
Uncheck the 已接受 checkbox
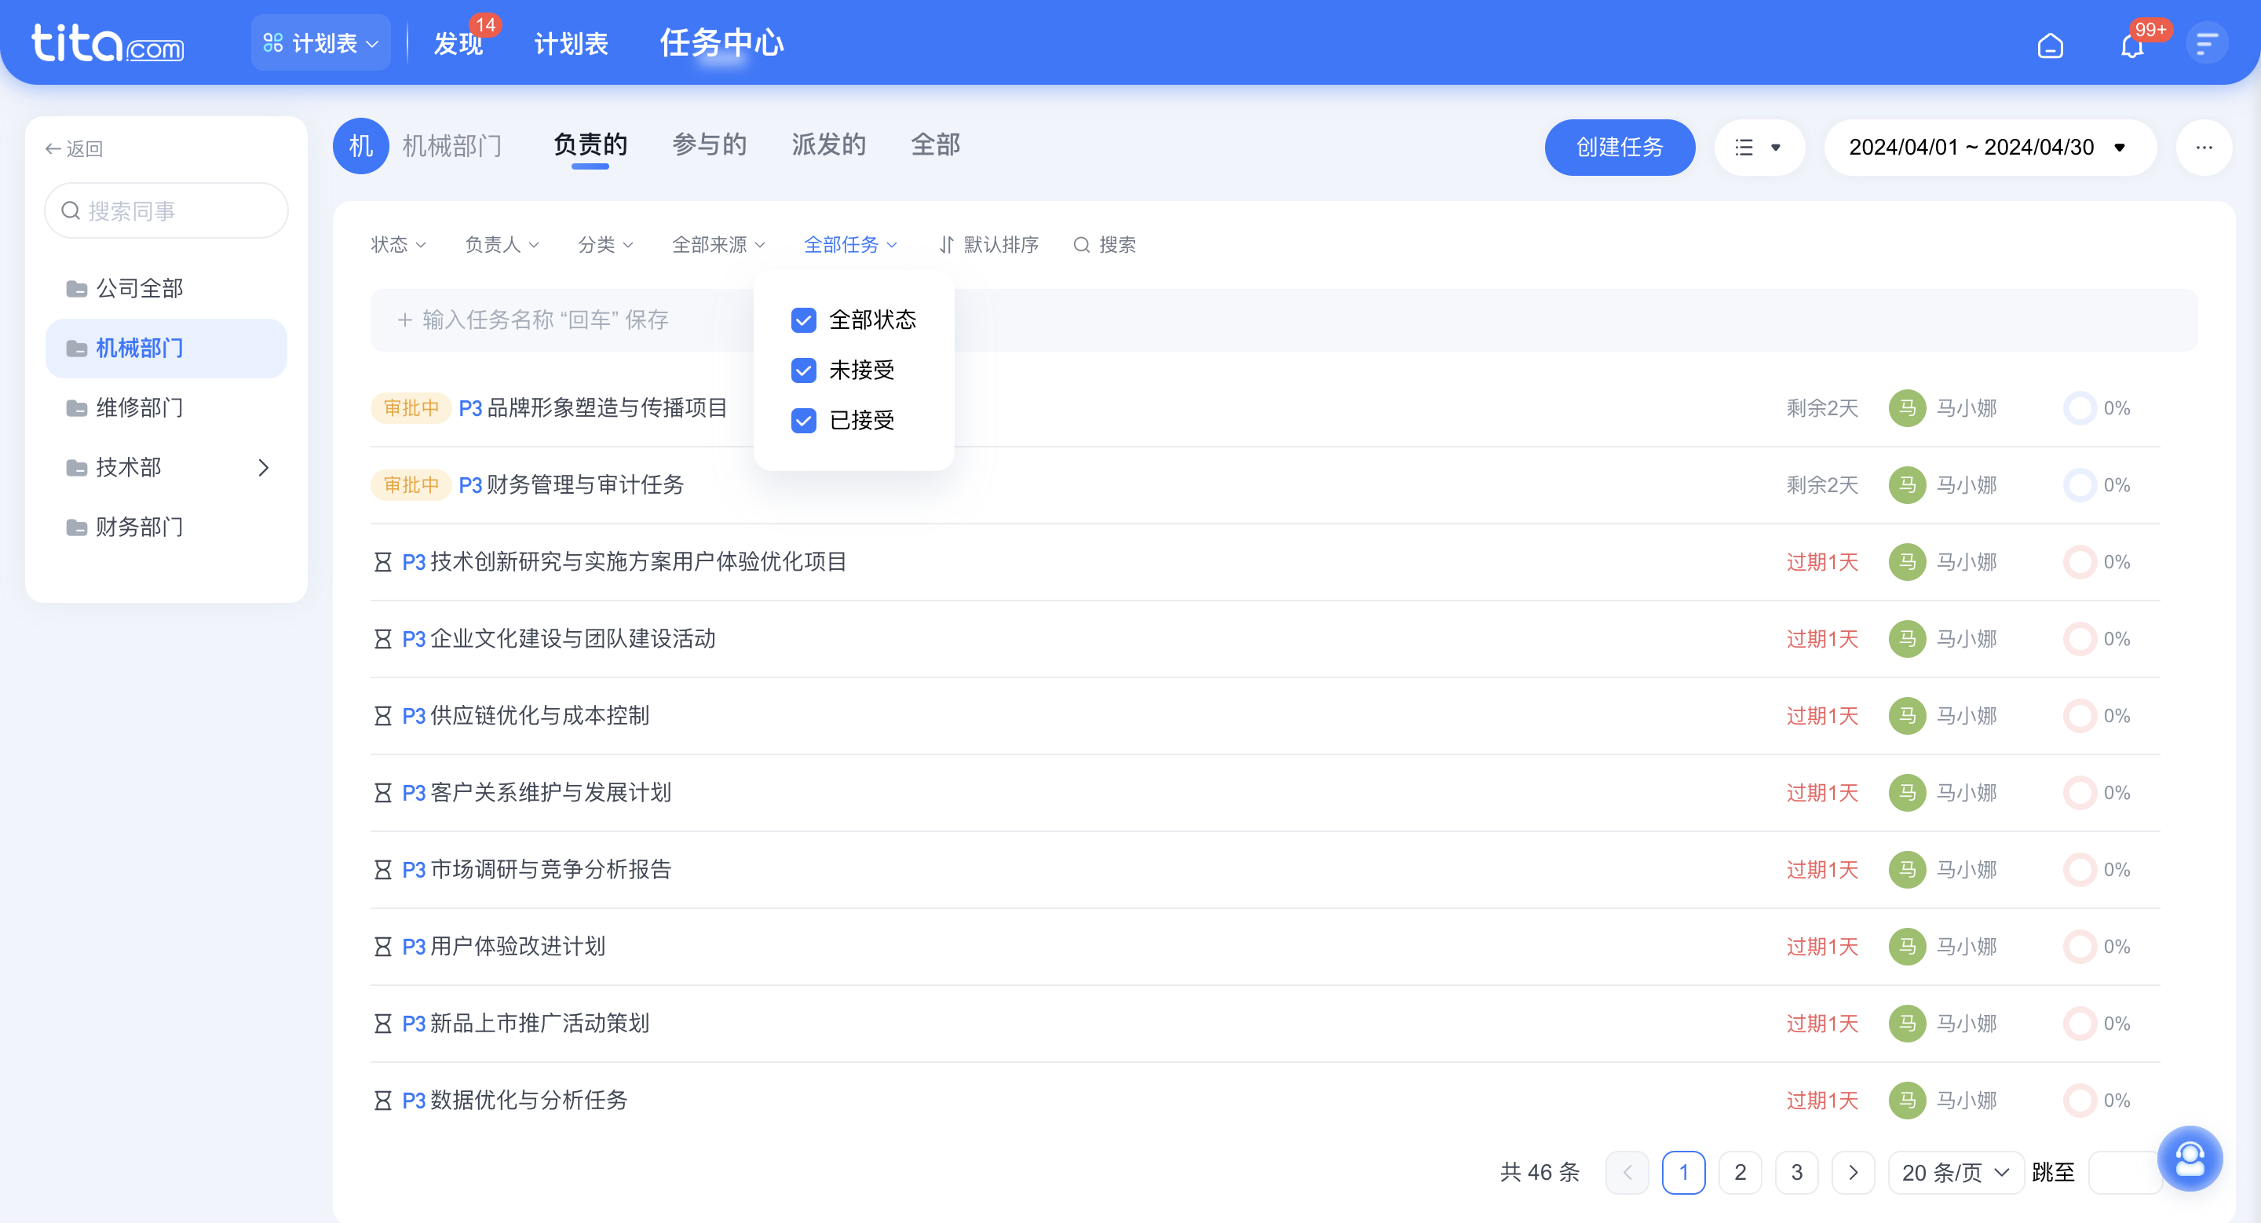804,421
